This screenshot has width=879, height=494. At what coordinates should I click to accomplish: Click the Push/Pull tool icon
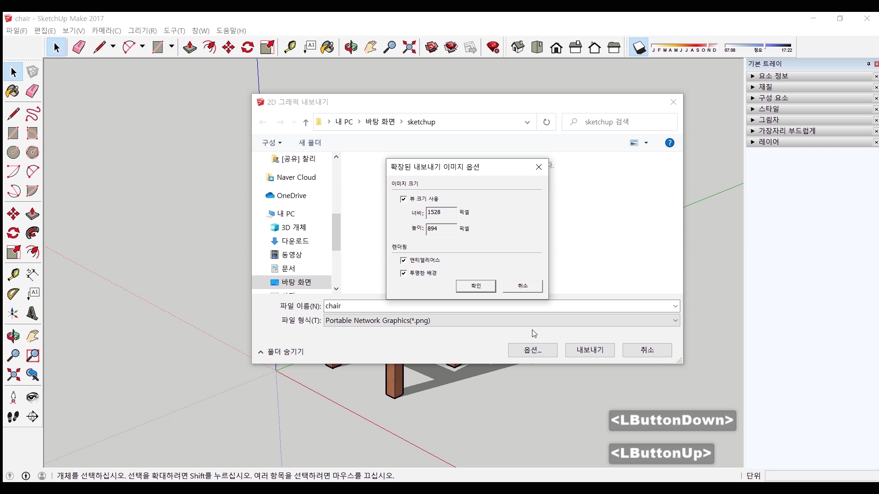[190, 47]
